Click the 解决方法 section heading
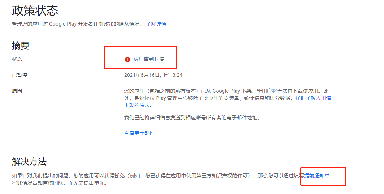 click(29, 162)
